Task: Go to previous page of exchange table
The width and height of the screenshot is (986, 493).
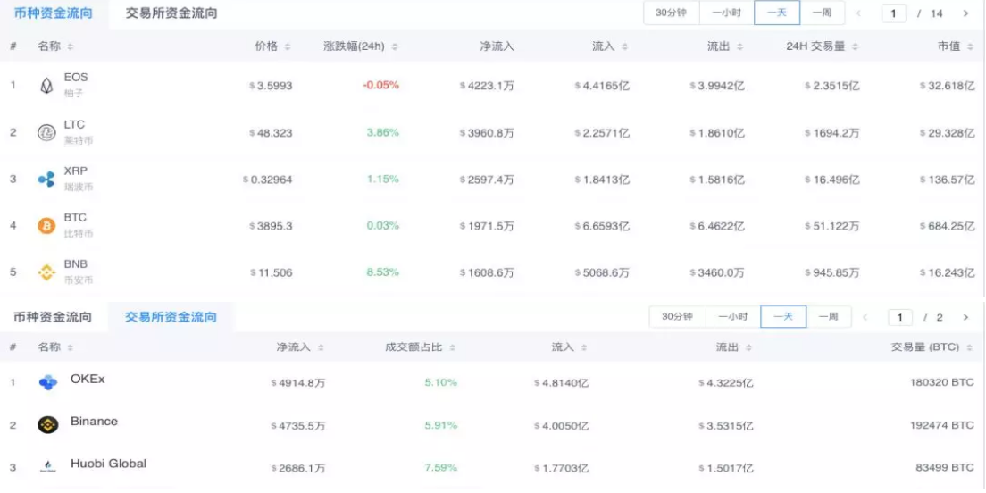Action: click(865, 318)
